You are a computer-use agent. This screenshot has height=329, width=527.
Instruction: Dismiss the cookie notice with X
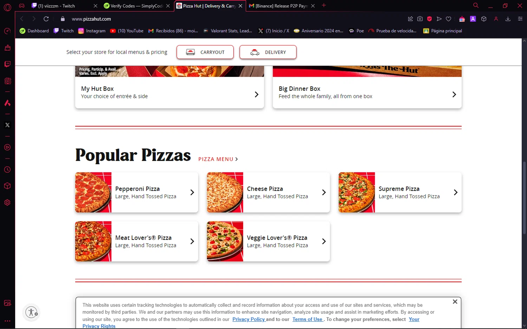(x=455, y=302)
